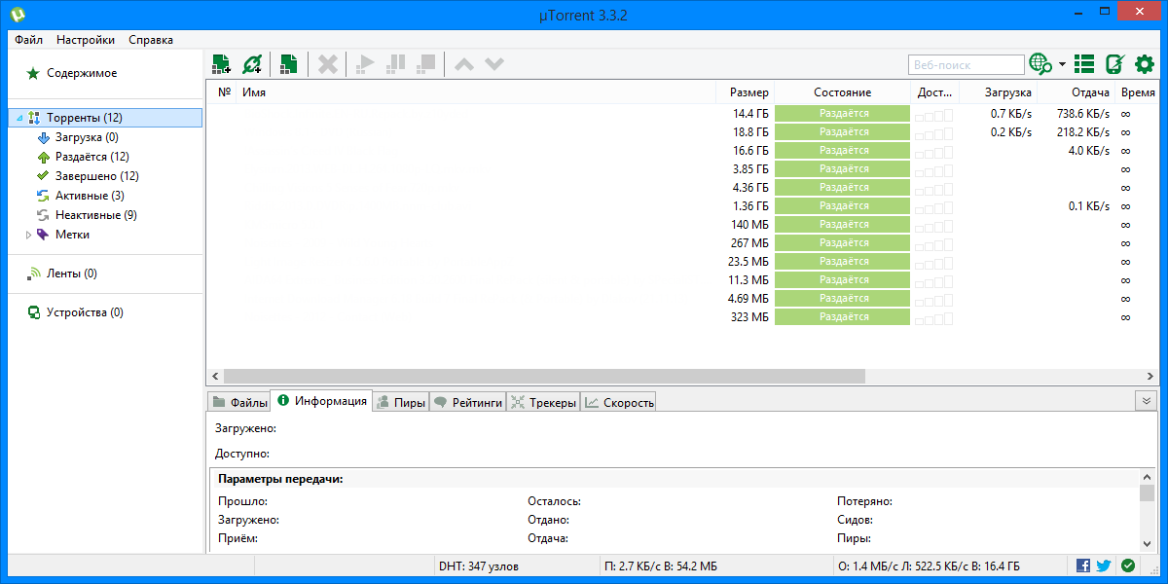Click the Add Torrent toolbar icon
This screenshot has width=1168, height=584.
click(222, 64)
